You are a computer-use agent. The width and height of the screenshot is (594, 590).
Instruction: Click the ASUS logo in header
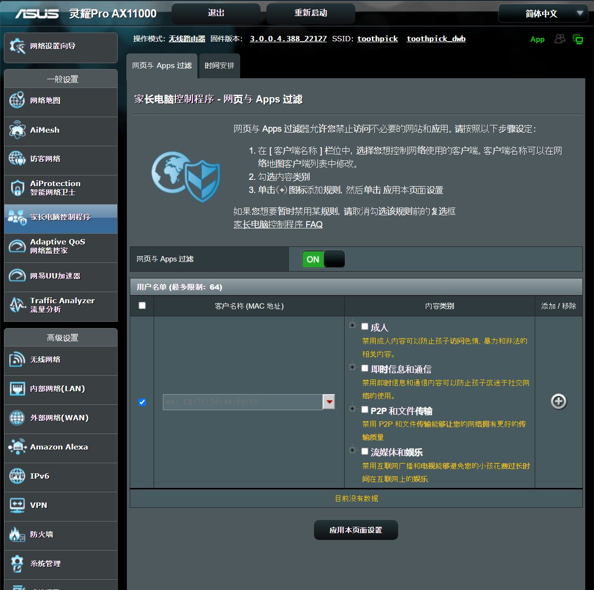click(x=37, y=14)
